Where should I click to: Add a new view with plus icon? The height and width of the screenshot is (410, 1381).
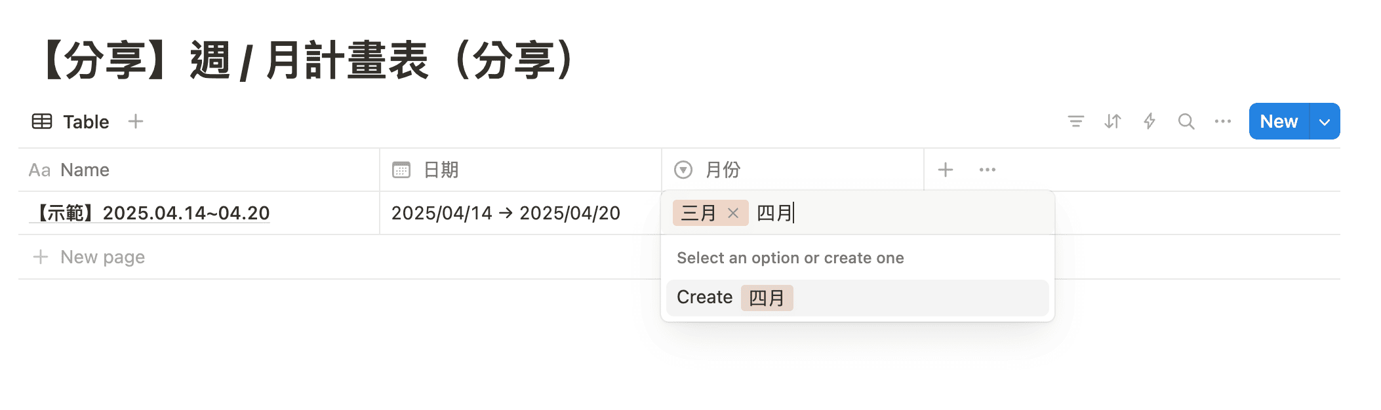(136, 122)
